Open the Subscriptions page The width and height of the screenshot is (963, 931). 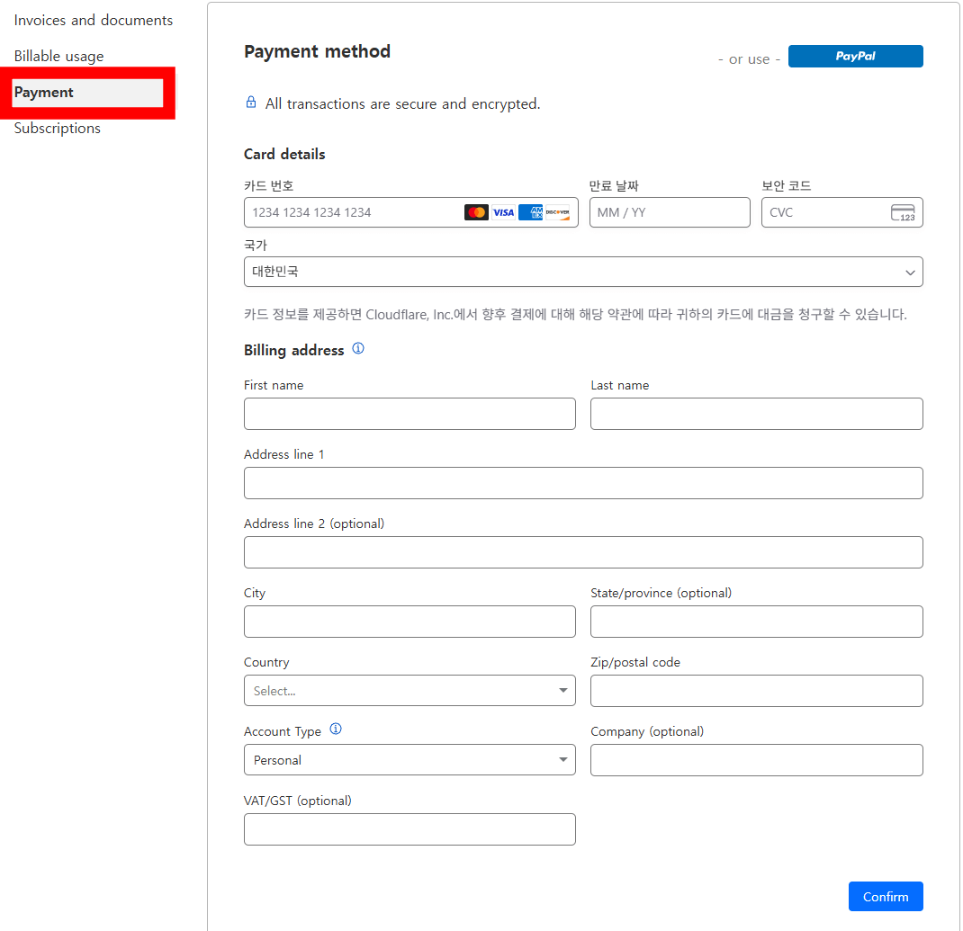pyautogui.click(x=57, y=129)
